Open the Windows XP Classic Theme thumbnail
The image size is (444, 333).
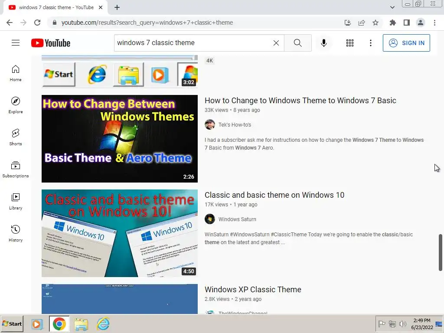120,299
